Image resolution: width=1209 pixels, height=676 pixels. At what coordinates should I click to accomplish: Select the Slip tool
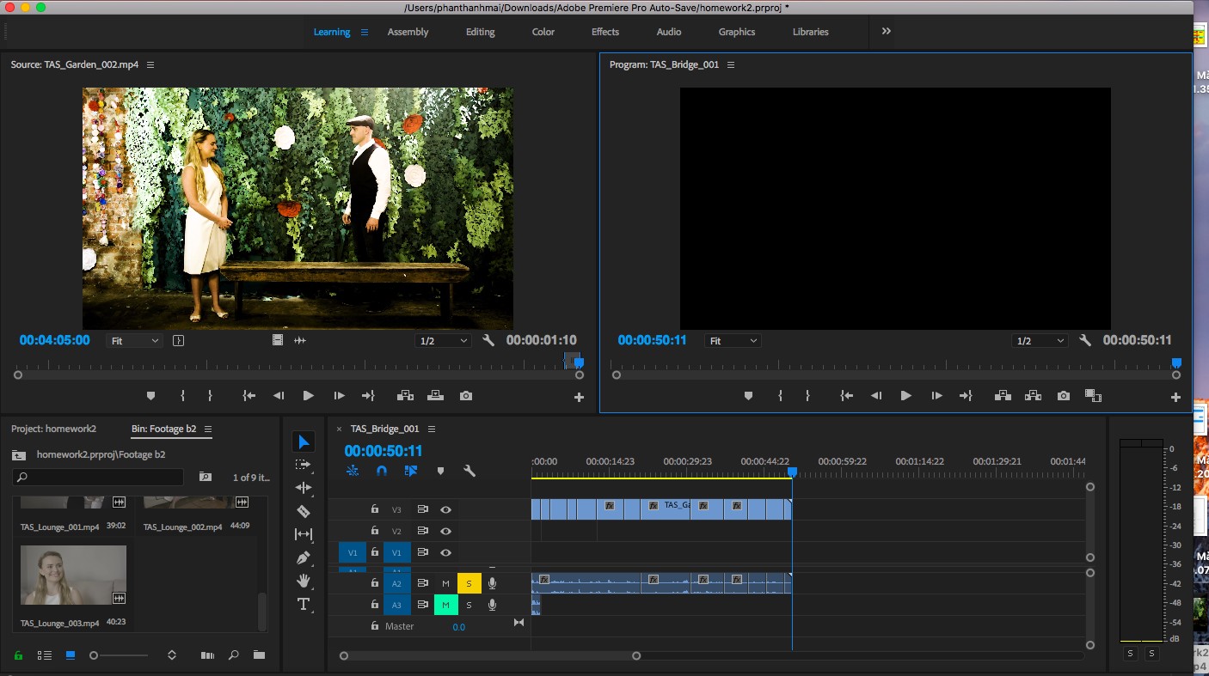pos(304,534)
